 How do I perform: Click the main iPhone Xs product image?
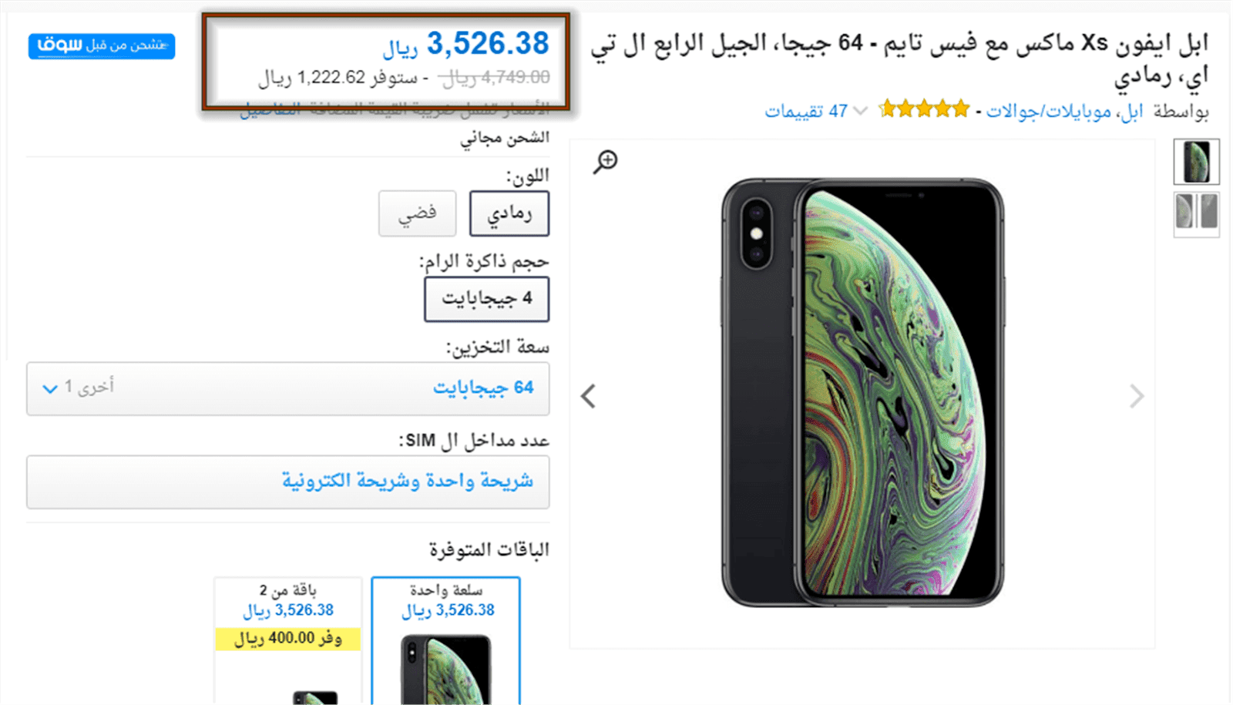coord(862,393)
